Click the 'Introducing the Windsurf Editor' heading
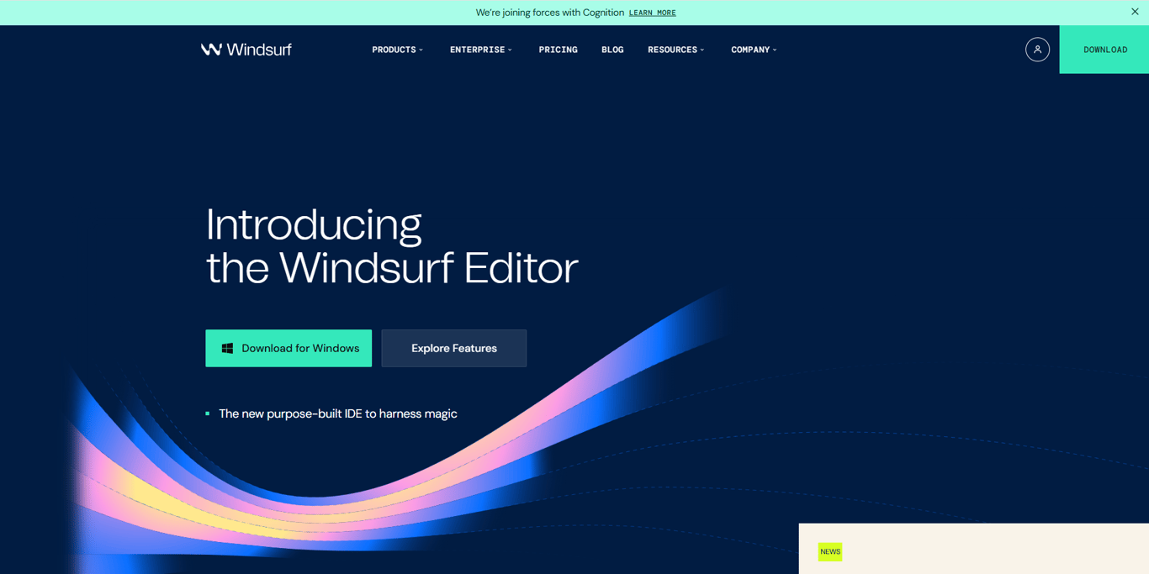This screenshot has width=1149, height=574. coord(392,245)
